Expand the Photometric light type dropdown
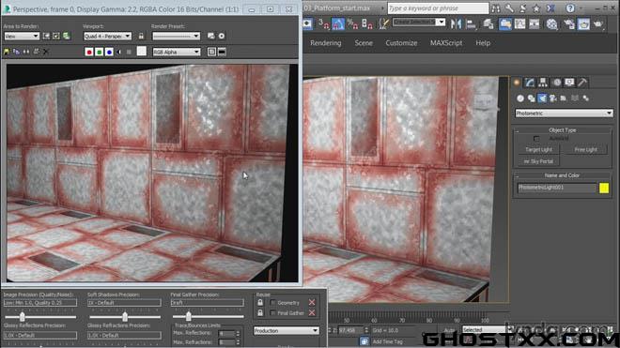The image size is (620, 348). point(564,113)
